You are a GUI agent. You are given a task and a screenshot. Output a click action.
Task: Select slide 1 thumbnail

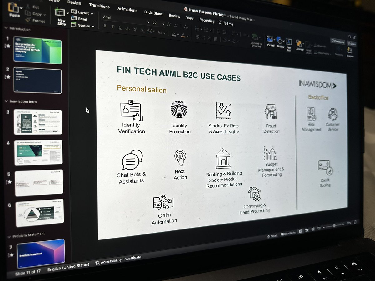coord(38,50)
